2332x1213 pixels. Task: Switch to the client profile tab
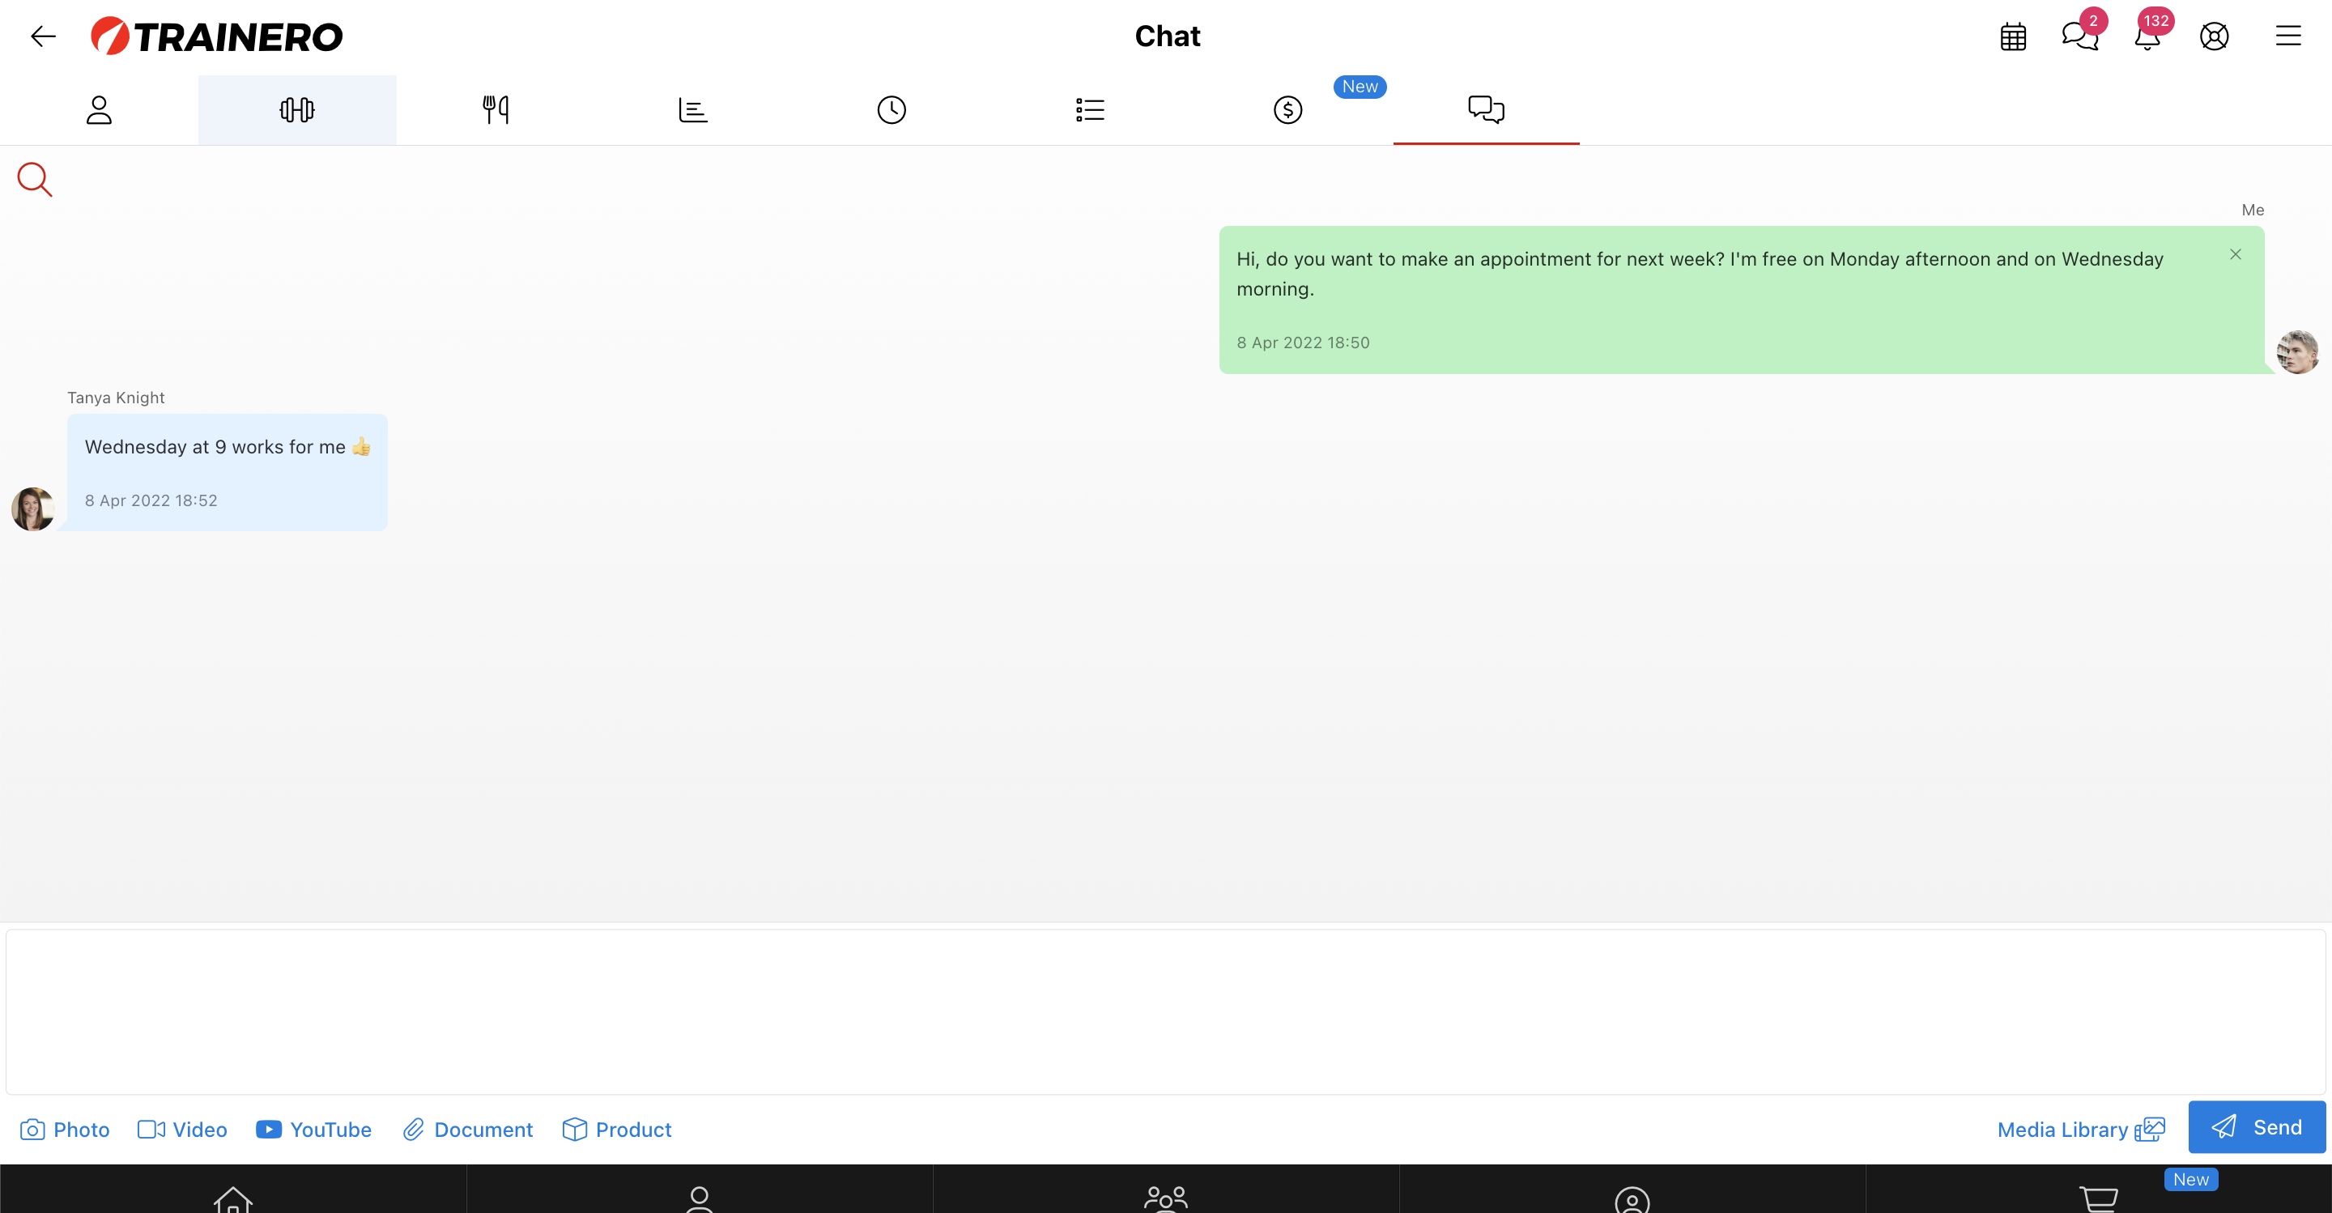(99, 109)
